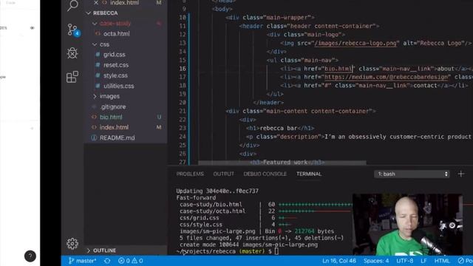Collapse the case-study folder
The height and width of the screenshot is (266, 473).
click(95, 24)
